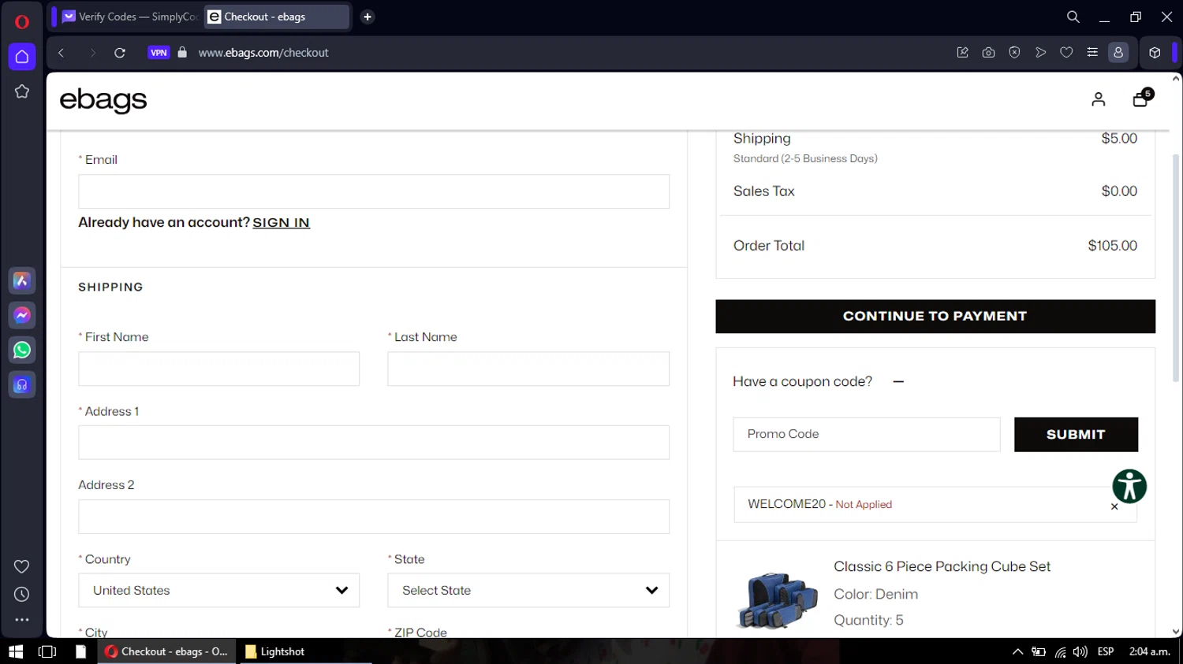Open the Country United States dropdown

point(218,591)
